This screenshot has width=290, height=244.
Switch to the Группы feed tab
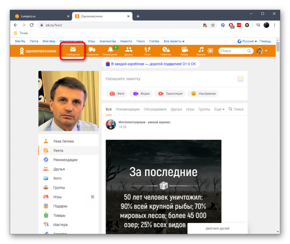204,109
